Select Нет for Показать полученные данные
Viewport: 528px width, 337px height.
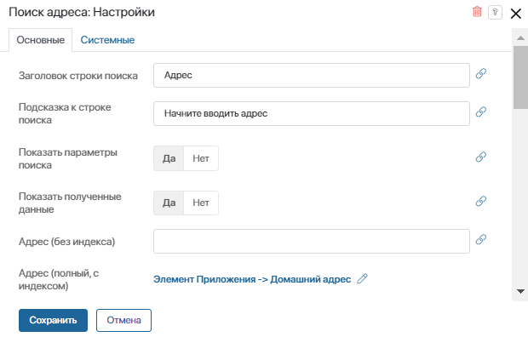(x=201, y=203)
